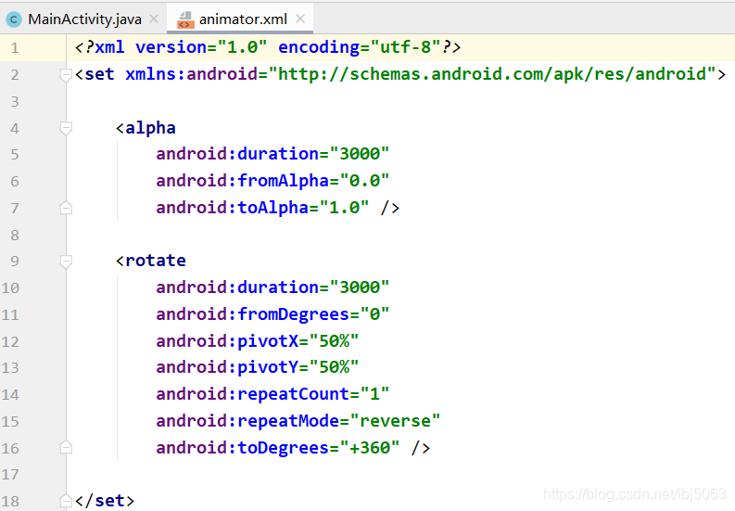Click the Java class icon on MainActivity tab
This screenshot has height=511, width=735.
(14, 19)
